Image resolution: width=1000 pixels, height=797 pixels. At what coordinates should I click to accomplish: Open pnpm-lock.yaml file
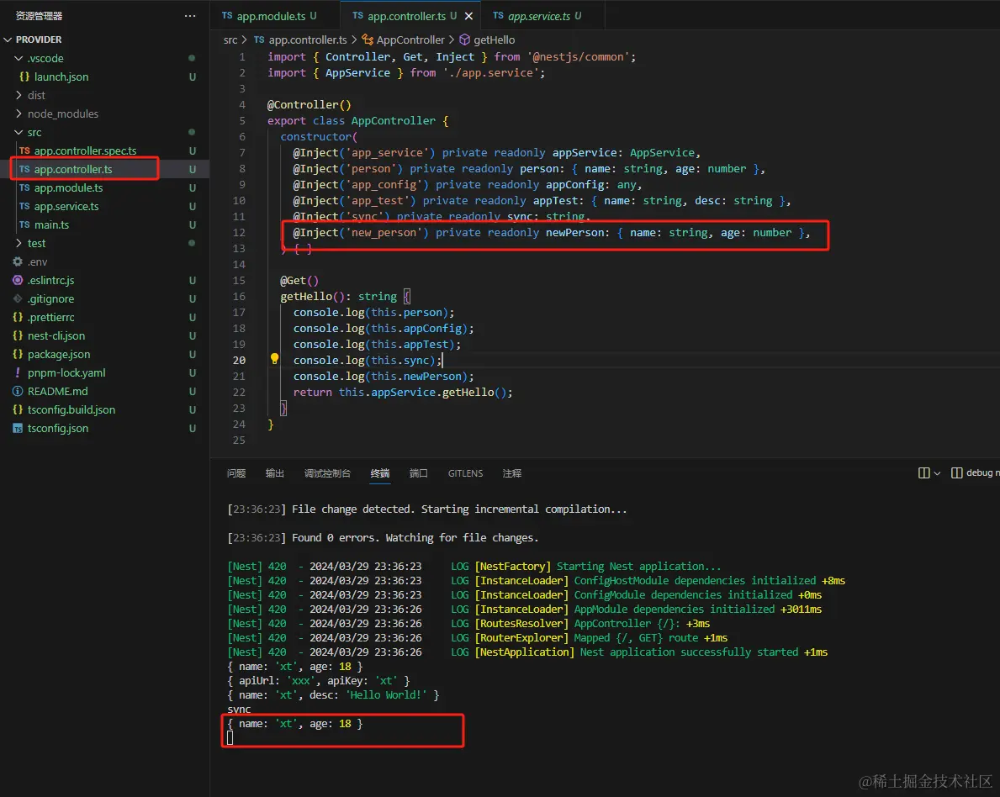66,372
